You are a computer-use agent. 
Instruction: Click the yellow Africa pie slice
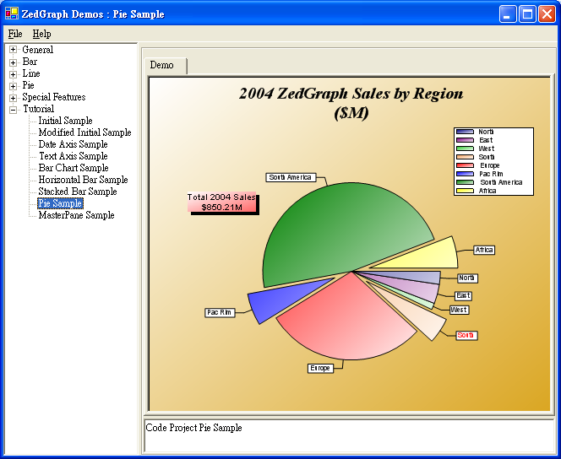click(x=429, y=256)
